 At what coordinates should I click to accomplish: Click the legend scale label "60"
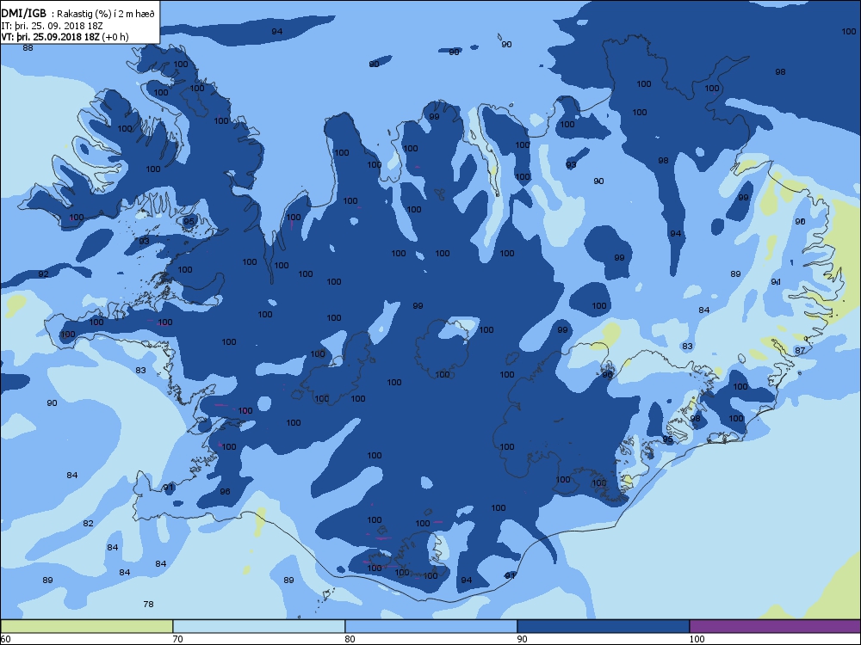tap(5, 639)
